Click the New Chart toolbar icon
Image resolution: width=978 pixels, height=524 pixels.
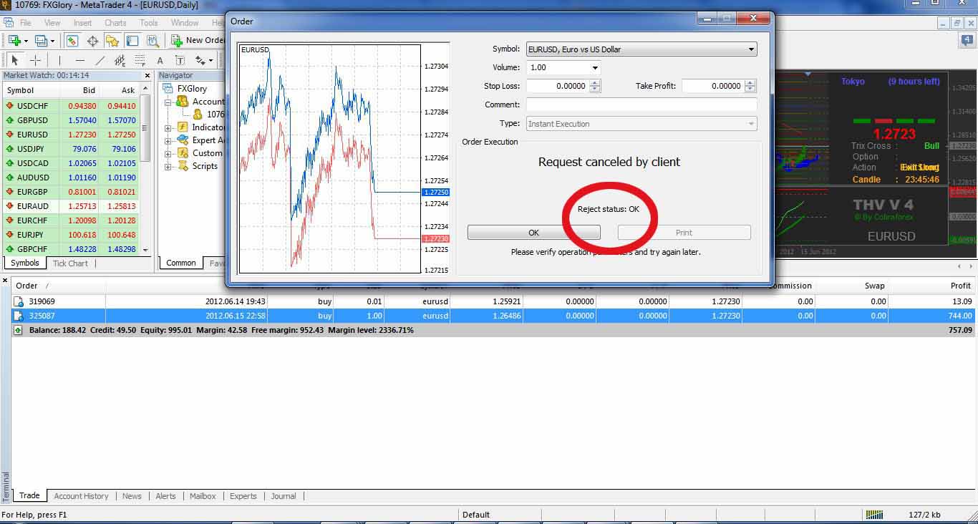point(14,41)
